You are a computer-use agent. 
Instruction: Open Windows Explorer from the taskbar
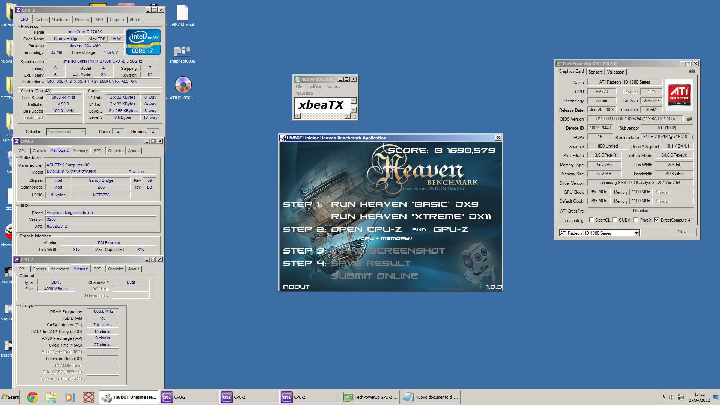51,397
